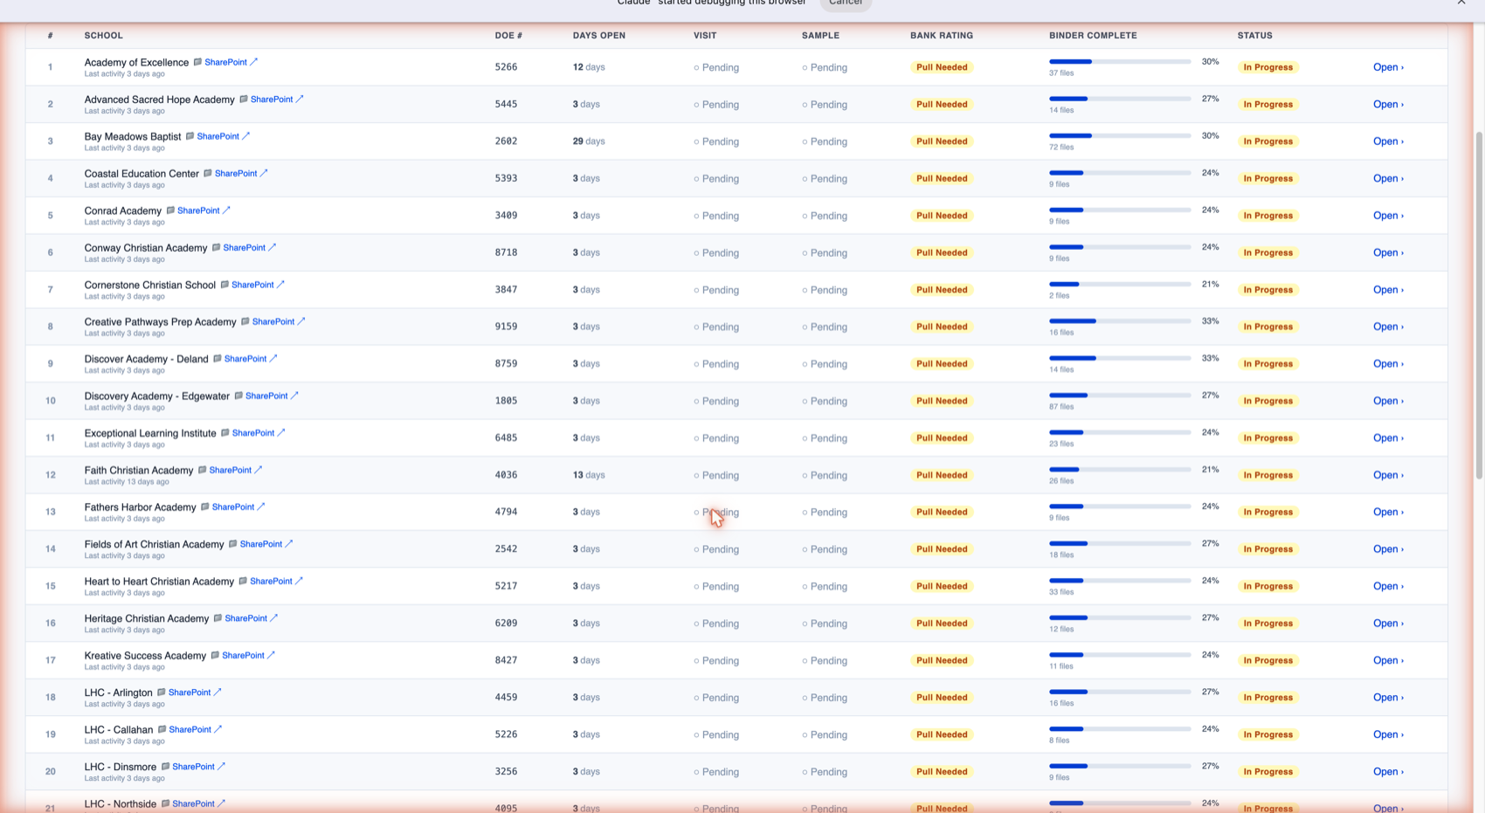Toggle Visit pending for Exceptional Learning Institute

[716, 438]
